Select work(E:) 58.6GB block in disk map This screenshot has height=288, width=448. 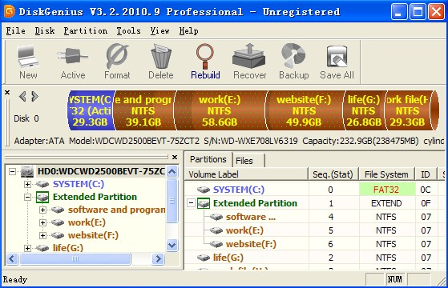tap(220, 110)
